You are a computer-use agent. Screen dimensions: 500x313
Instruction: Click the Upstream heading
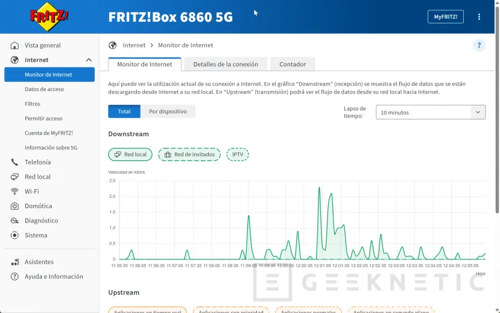124,292
